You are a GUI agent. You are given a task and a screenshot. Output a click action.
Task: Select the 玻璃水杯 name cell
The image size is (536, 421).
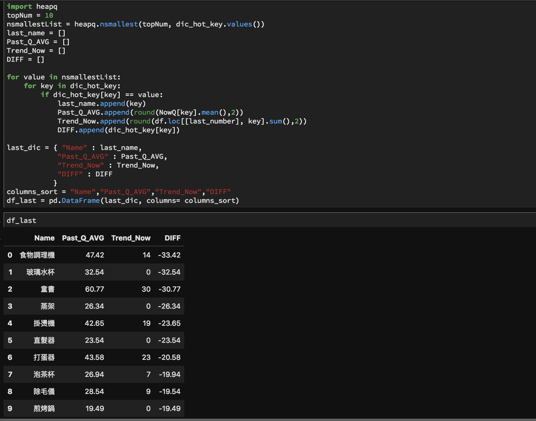(x=41, y=272)
